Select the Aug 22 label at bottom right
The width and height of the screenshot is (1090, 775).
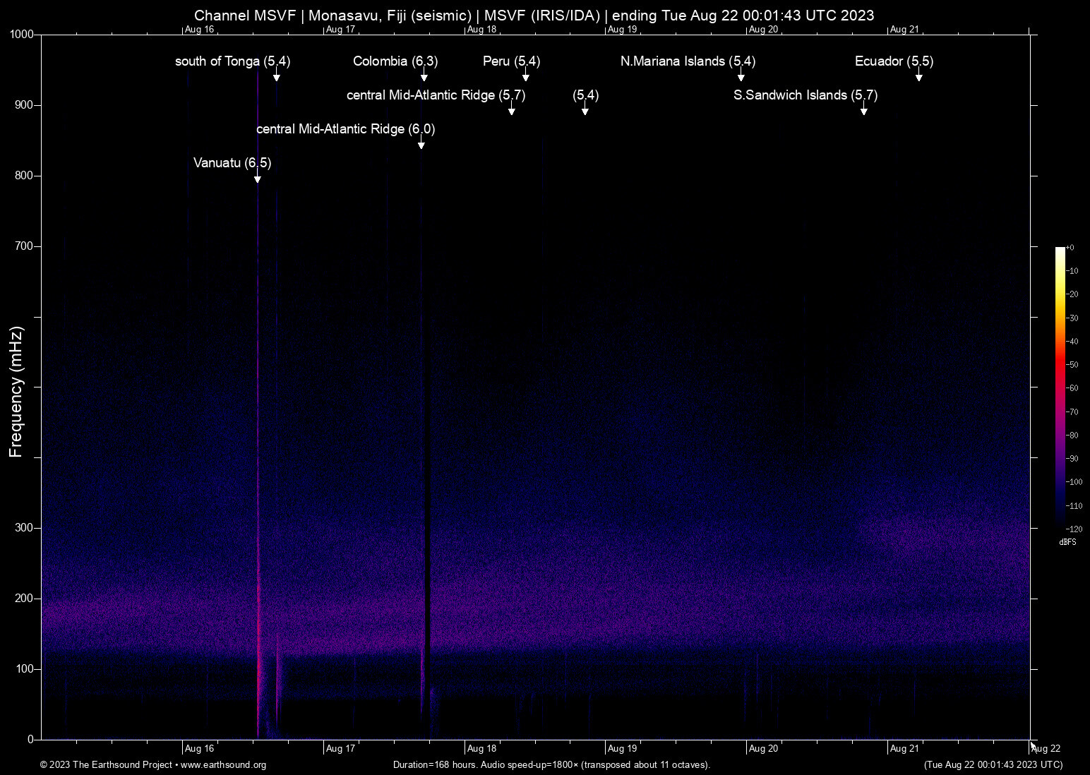click(1046, 749)
